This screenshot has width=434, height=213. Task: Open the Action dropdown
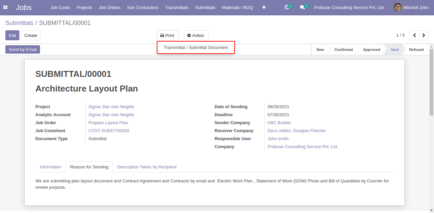pos(196,35)
